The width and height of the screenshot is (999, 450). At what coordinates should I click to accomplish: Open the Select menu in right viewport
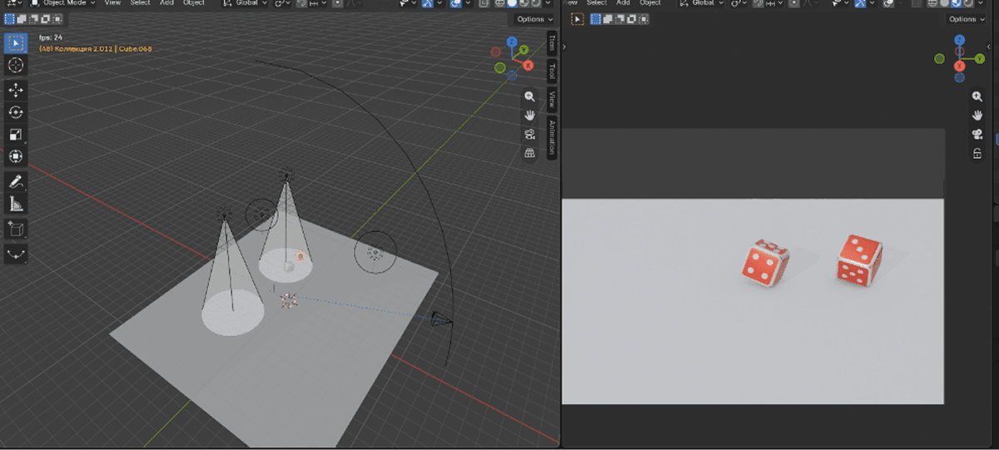tap(597, 3)
